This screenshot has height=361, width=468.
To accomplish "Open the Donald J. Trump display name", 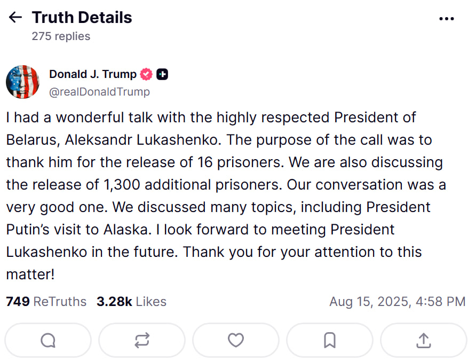I will click(93, 75).
